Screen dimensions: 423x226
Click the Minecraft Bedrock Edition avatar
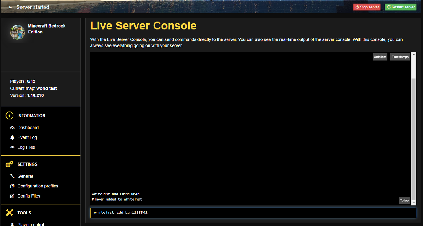pyautogui.click(x=18, y=32)
